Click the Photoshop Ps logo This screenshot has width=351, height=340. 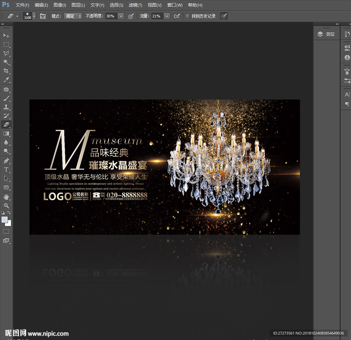[x=6, y=5]
